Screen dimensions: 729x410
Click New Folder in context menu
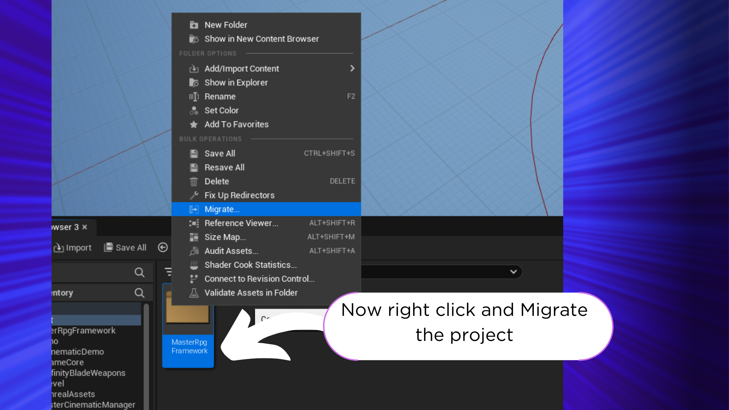[x=266, y=25]
